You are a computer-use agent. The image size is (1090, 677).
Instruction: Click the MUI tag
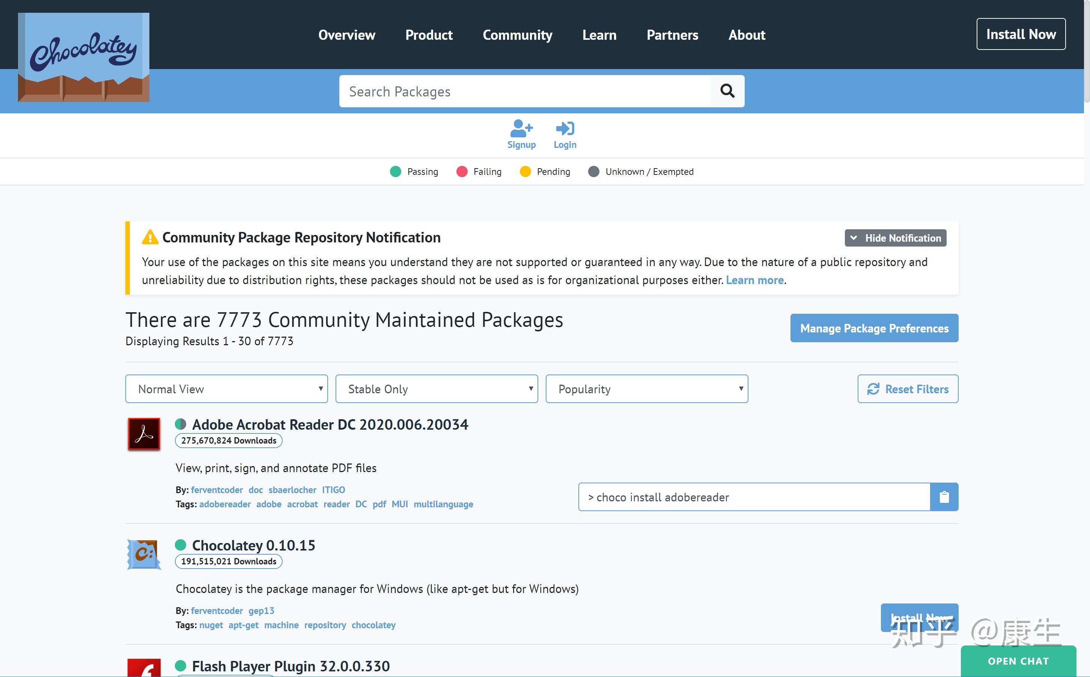pyautogui.click(x=399, y=504)
